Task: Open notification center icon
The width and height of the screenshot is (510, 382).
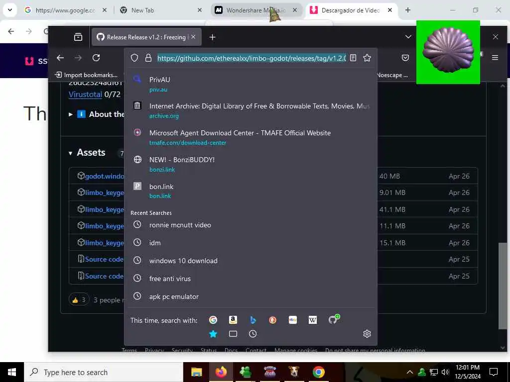Action: click(494, 372)
